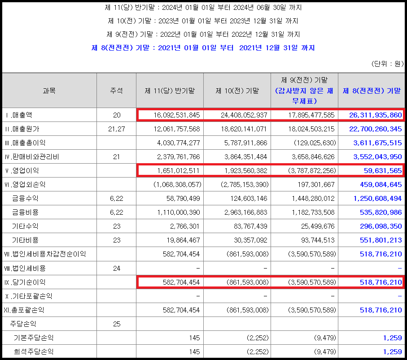Viewport: 407px width, 360px height.
Task: Select the 매출액 row label
Action: (x=18, y=115)
